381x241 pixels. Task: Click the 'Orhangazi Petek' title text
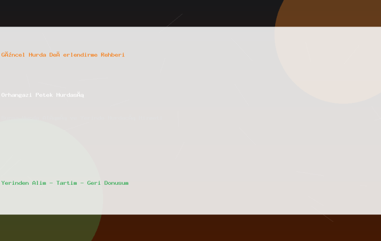point(43,95)
